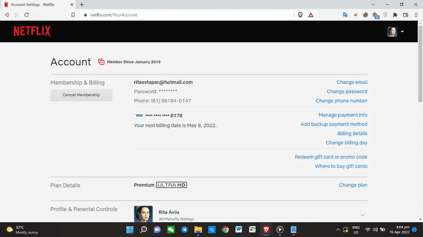Click the Brave Rewards triangle icon
This screenshot has height=237, width=423.
pos(311,15)
